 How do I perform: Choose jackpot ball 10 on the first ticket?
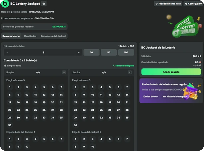[x=27, y=147]
